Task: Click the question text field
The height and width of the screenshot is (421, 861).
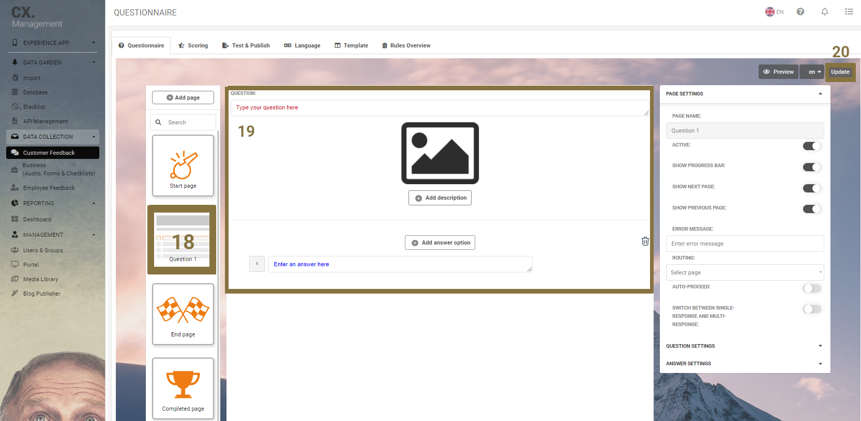Action: tap(440, 107)
